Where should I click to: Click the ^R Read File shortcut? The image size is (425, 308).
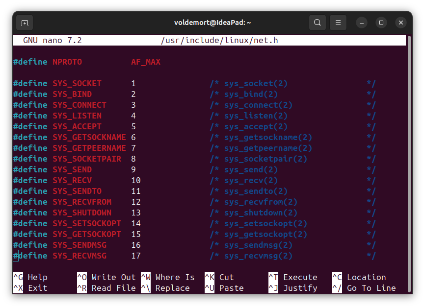pos(106,288)
